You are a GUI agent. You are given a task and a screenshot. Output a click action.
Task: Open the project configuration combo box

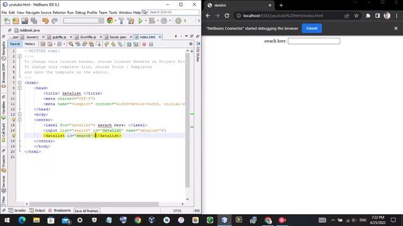(x=84, y=21)
